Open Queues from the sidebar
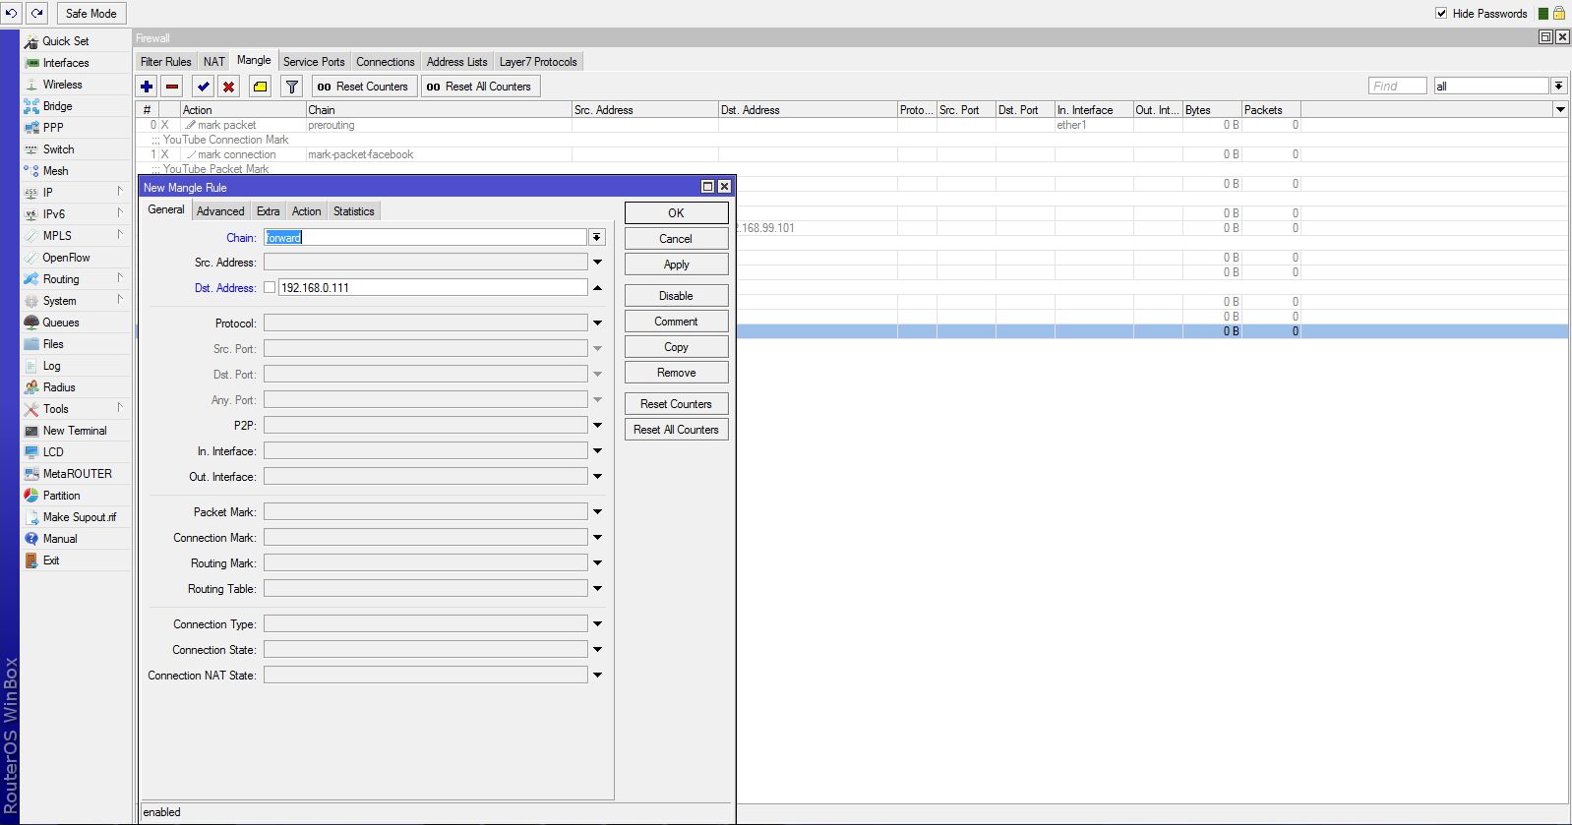Screen dimensions: 1572x825 click(60, 323)
